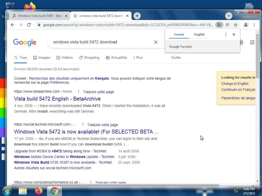262x196 pixels.
Task: Click the taskbar clock showing 6:46 PM
Action: pyautogui.click(x=249, y=191)
